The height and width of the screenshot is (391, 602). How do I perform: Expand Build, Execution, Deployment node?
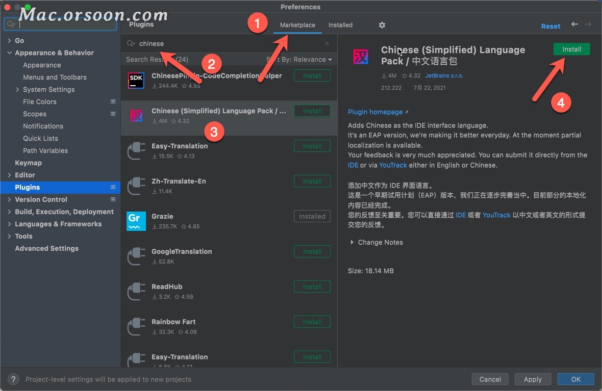[9, 212]
